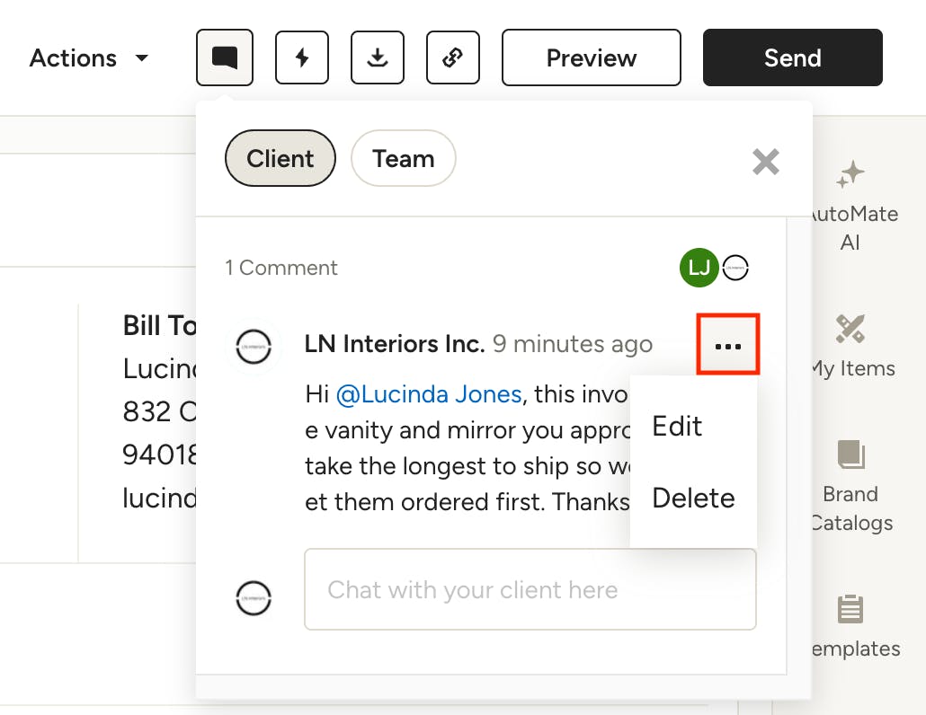Open Templates clipboard icon

[x=850, y=610]
